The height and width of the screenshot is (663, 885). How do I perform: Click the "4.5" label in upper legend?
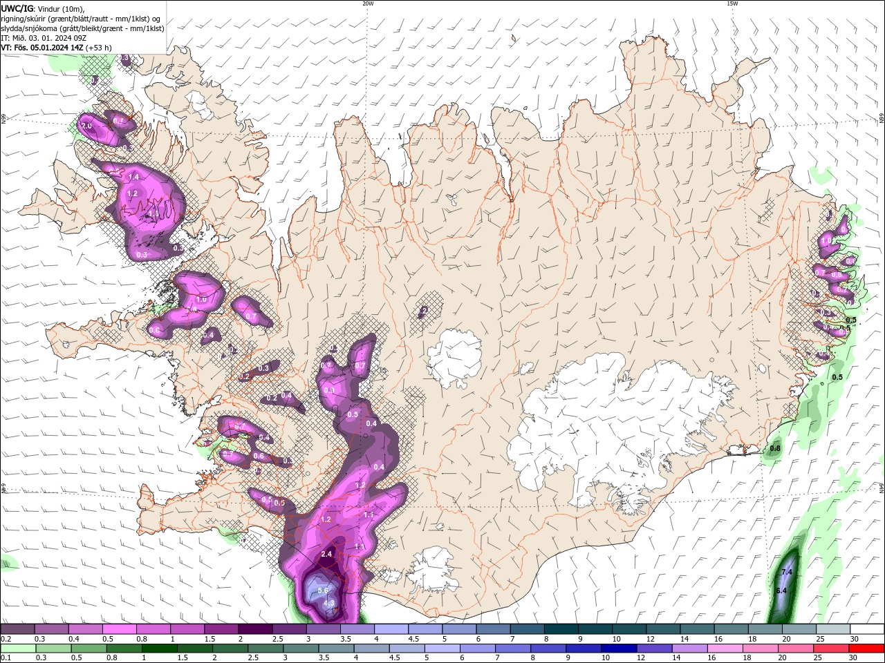[x=413, y=639]
